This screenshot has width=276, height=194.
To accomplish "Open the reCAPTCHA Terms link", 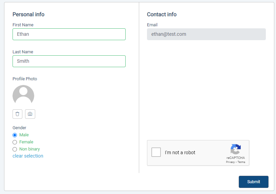I will pyautogui.click(x=241, y=162).
